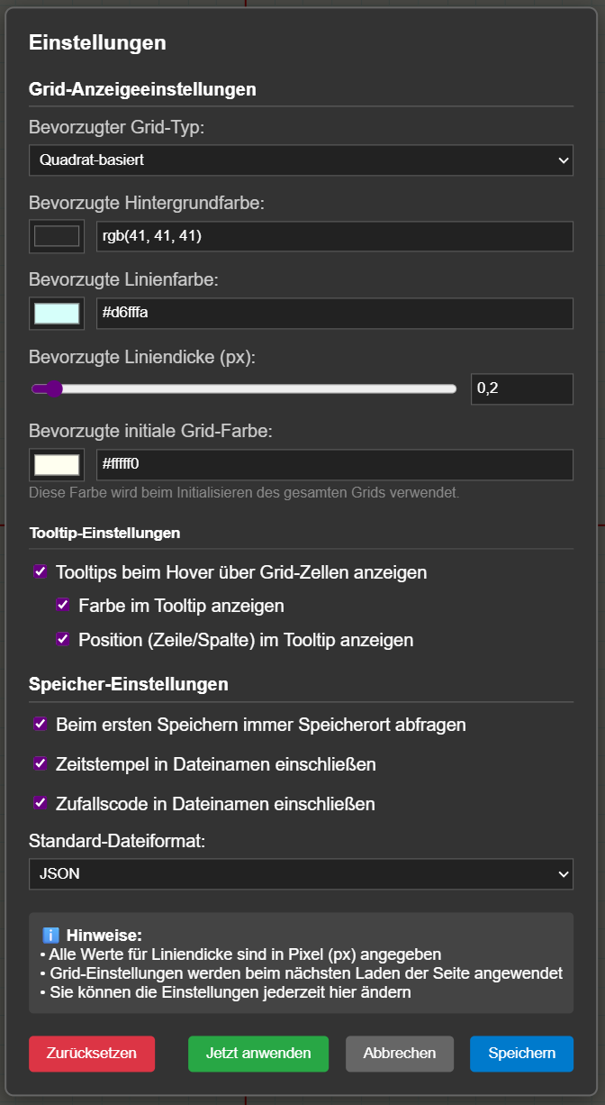Screen dimensions: 605x1105
Task: Open the Standard-Dateiformat JSON dropdown
Action: (x=301, y=873)
